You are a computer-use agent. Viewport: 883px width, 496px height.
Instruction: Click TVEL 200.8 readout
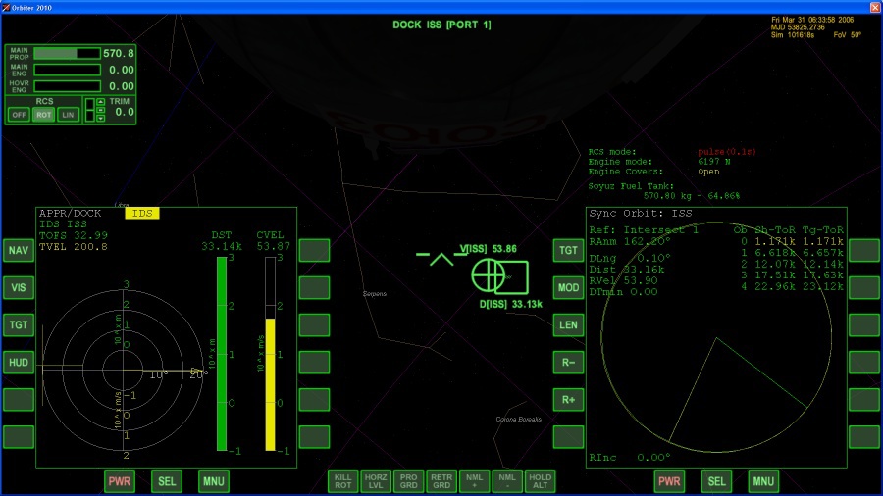pos(74,246)
